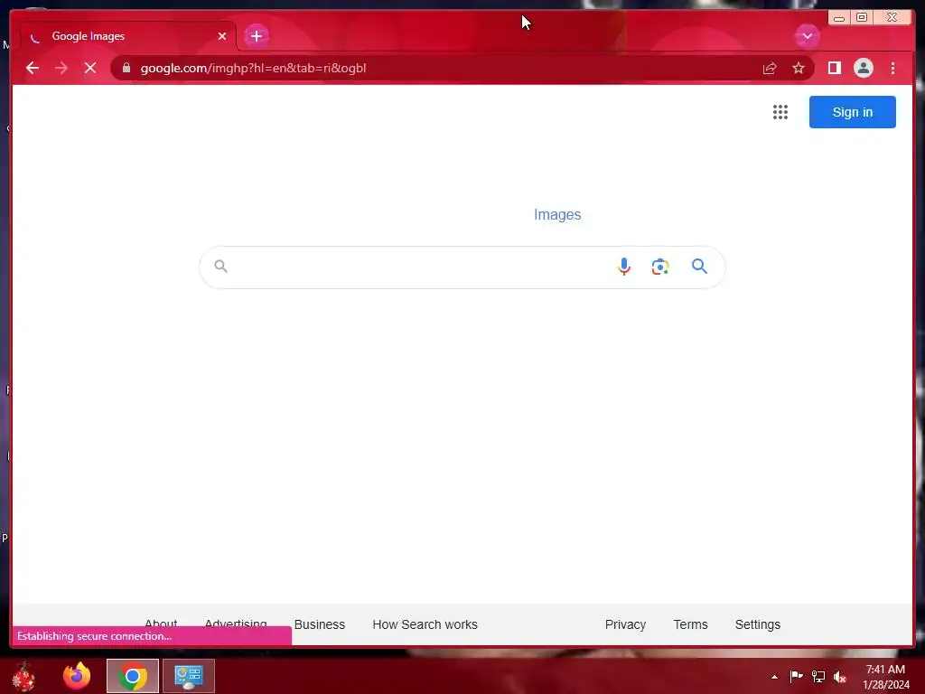
Task: Maximize the Chrome window
Action: point(861,18)
